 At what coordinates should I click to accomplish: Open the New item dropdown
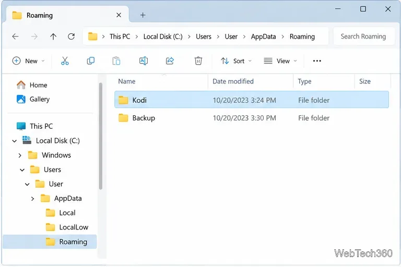pos(29,61)
